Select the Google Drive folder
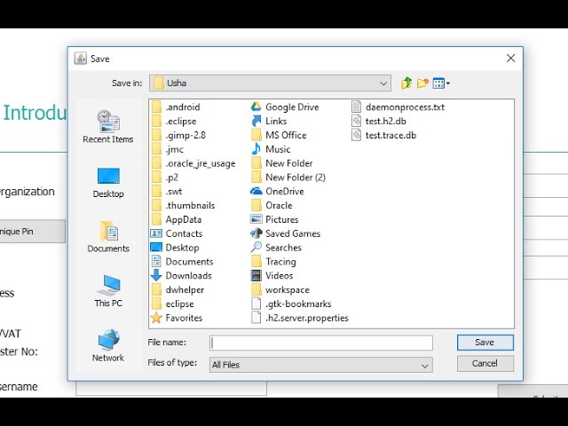 click(285, 106)
